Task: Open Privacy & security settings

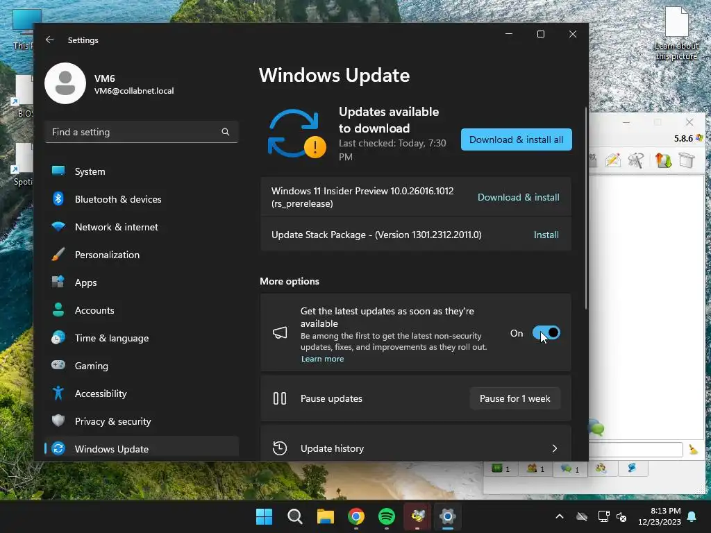Action: point(142,421)
